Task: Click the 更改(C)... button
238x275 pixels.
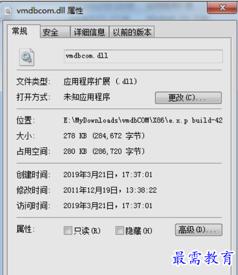Action: [x=188, y=98]
